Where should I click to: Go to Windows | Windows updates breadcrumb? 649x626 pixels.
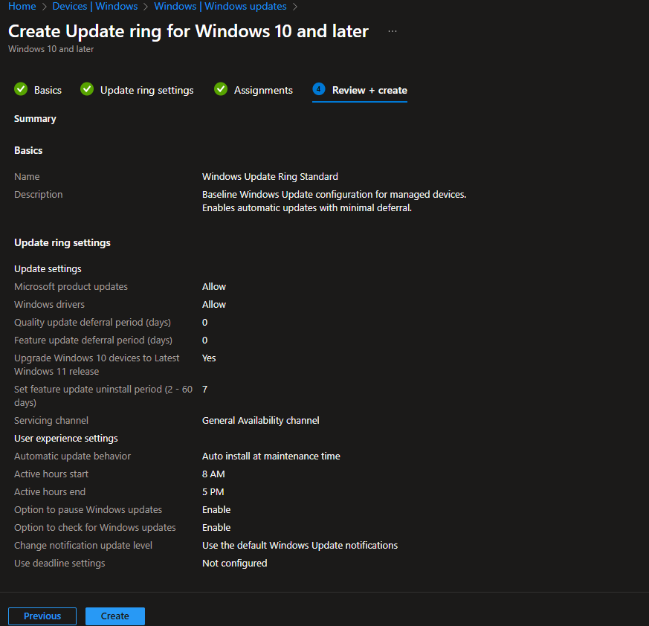tap(220, 7)
